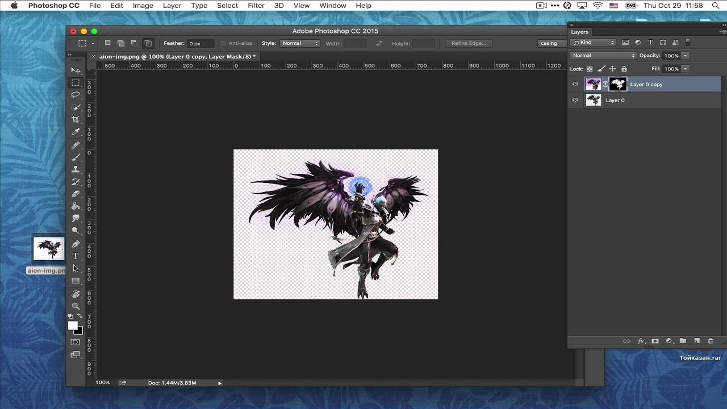727x409 pixels.
Task: Select the History Brush tool
Action: click(x=76, y=182)
